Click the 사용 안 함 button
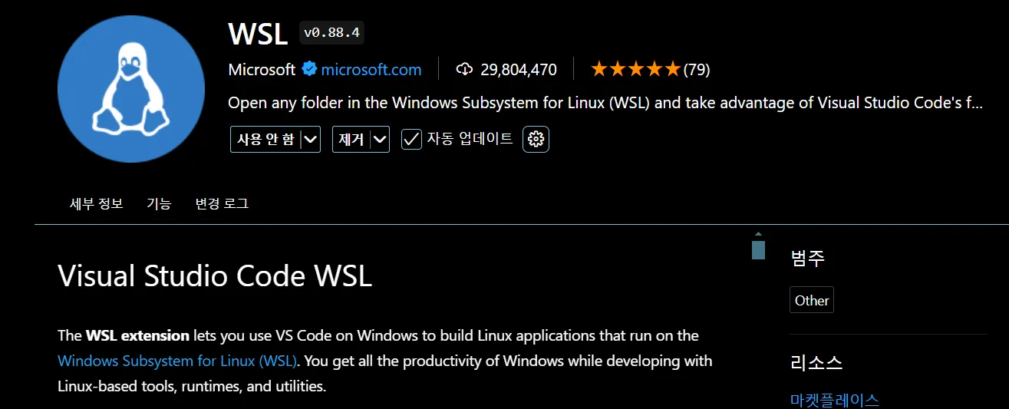The width and height of the screenshot is (1009, 409). (x=265, y=140)
